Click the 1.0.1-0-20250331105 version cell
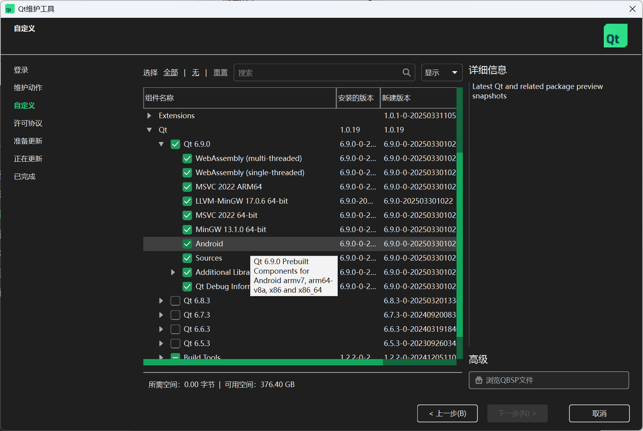Screen dimensions: 643x431 [420, 115]
